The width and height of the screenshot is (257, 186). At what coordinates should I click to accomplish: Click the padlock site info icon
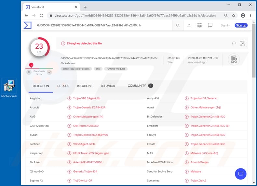(x=51, y=16)
